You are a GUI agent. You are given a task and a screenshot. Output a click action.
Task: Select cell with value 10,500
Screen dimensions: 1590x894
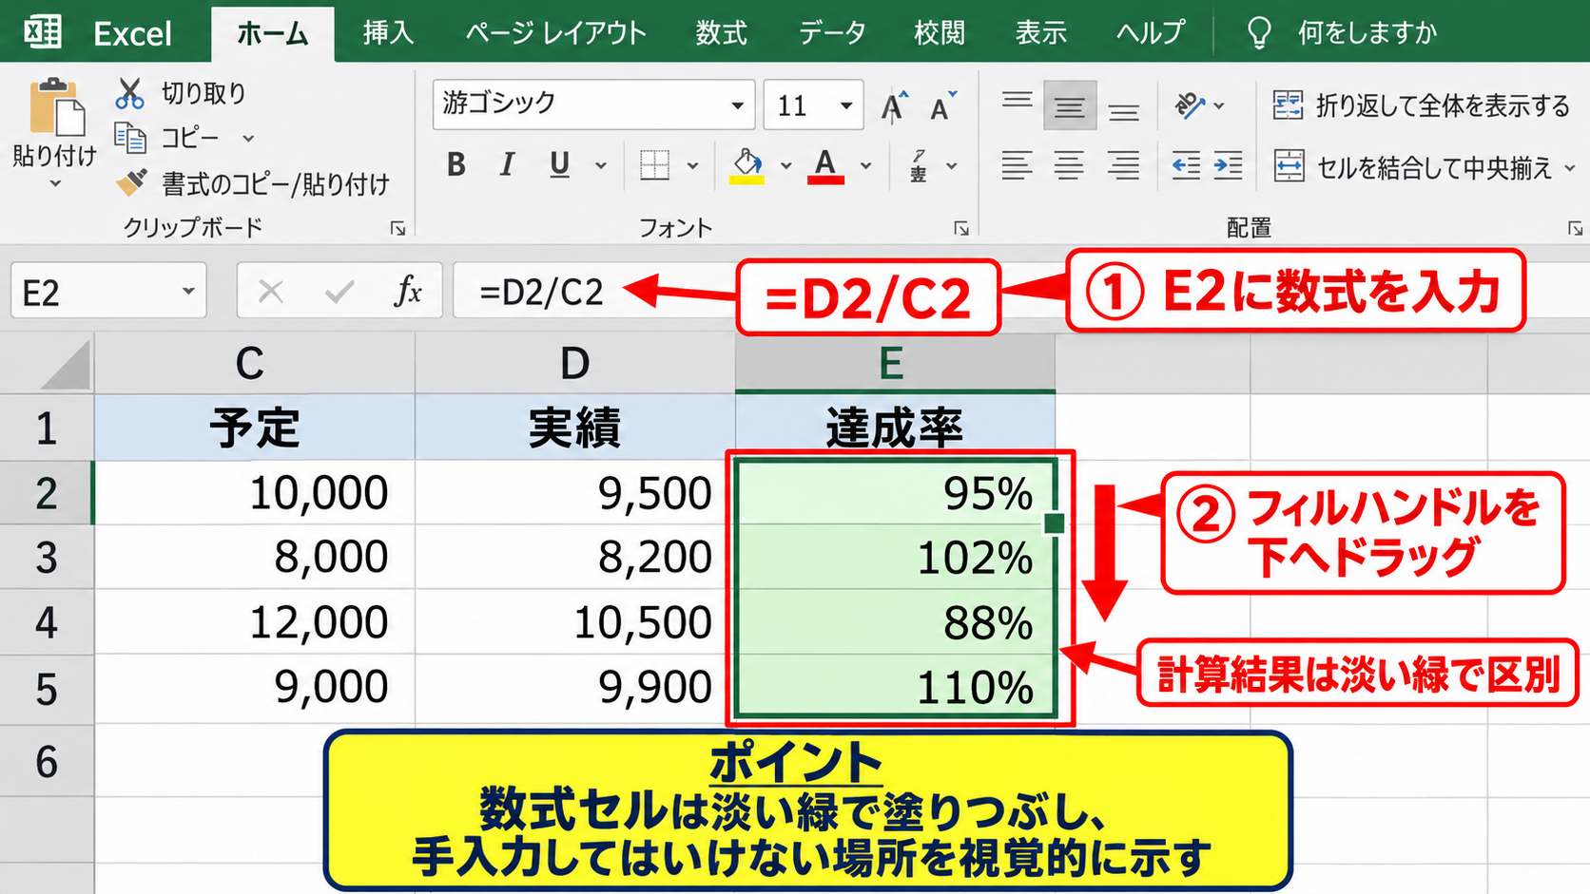click(x=575, y=622)
